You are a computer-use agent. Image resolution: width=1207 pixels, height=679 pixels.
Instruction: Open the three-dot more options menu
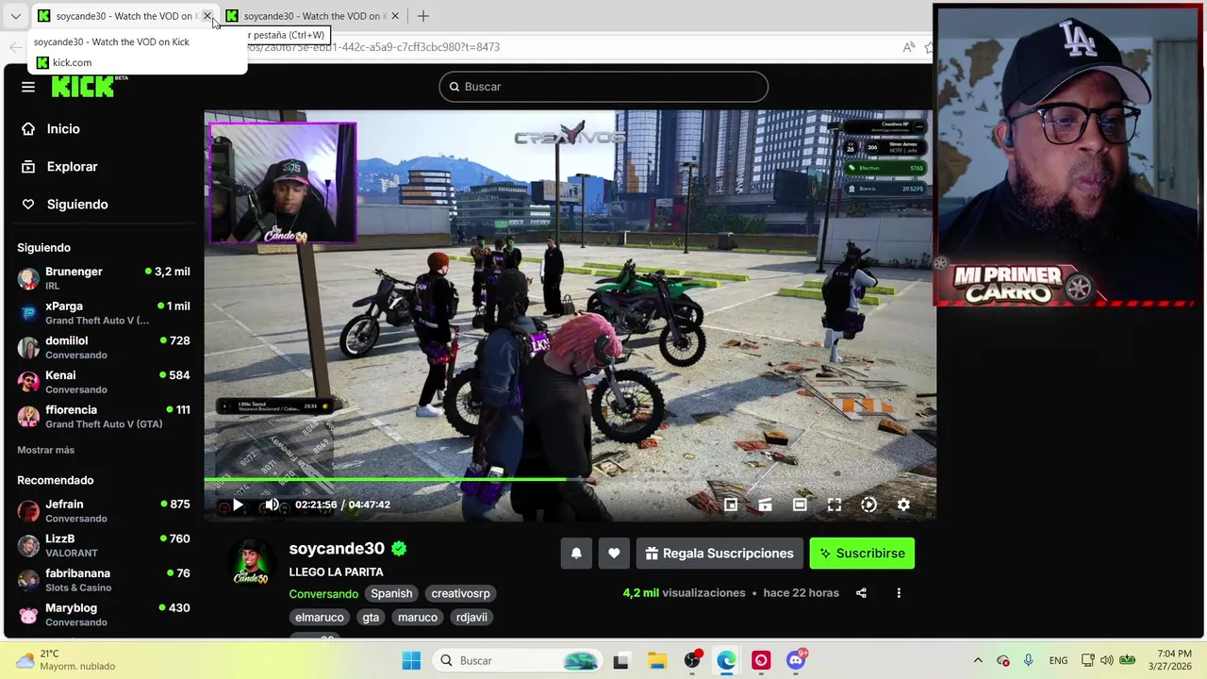pyautogui.click(x=899, y=593)
